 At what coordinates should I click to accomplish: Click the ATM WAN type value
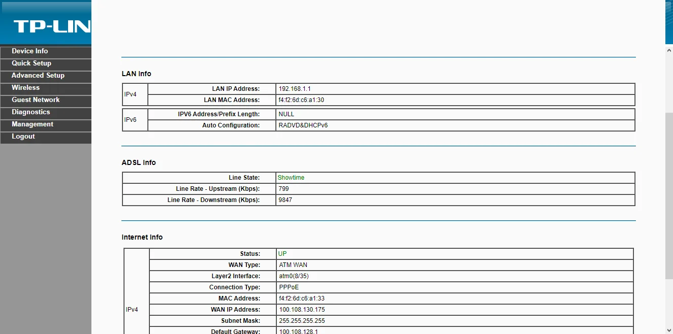tap(293, 265)
